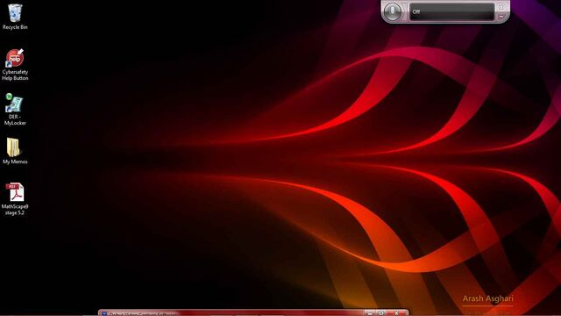Image resolution: width=561 pixels, height=316 pixels.
Task: Maximize the window at the screen bottom
Action: (381, 313)
